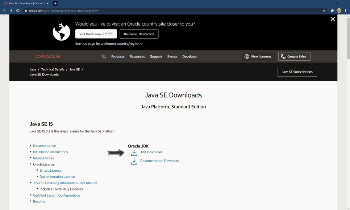Open the Documentation Download link
The image size is (350, 210).
point(159,161)
